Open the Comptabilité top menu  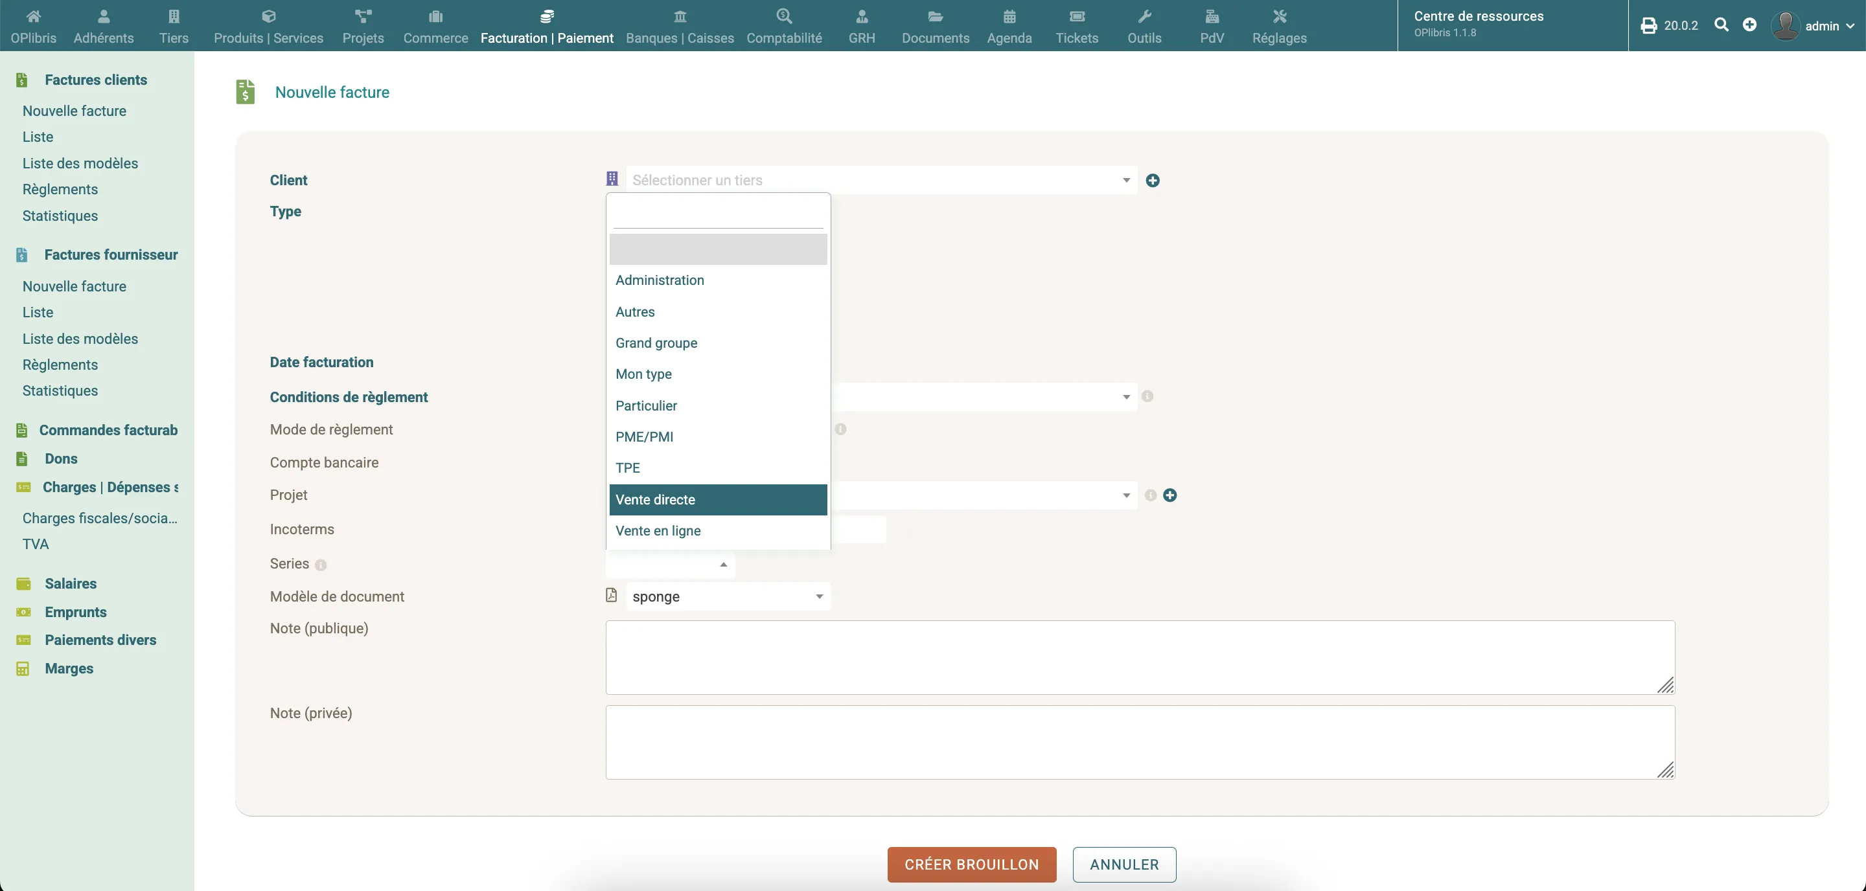[784, 26]
